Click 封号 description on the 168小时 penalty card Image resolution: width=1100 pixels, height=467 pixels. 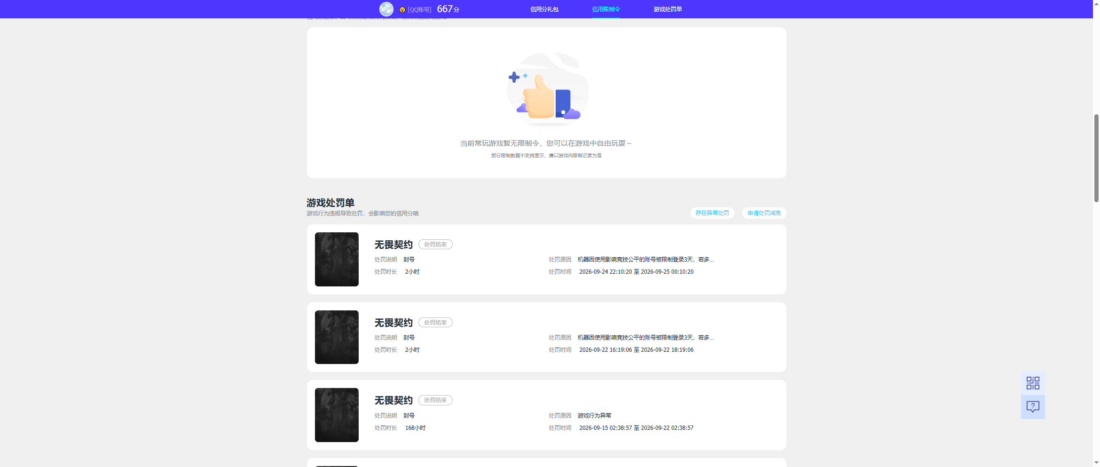pyautogui.click(x=409, y=416)
